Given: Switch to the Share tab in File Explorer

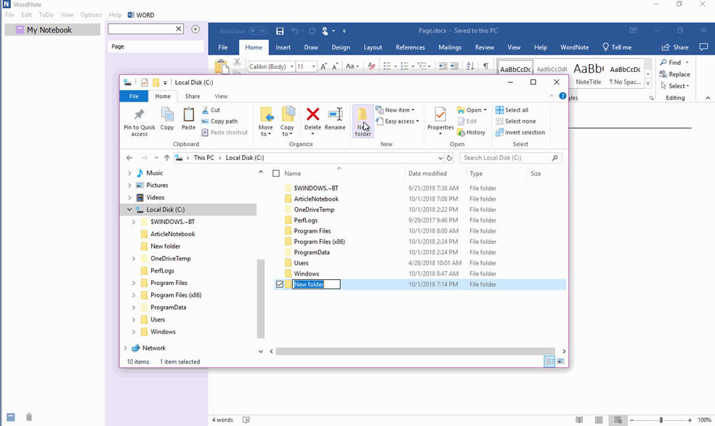Looking at the screenshot, I should [x=192, y=95].
